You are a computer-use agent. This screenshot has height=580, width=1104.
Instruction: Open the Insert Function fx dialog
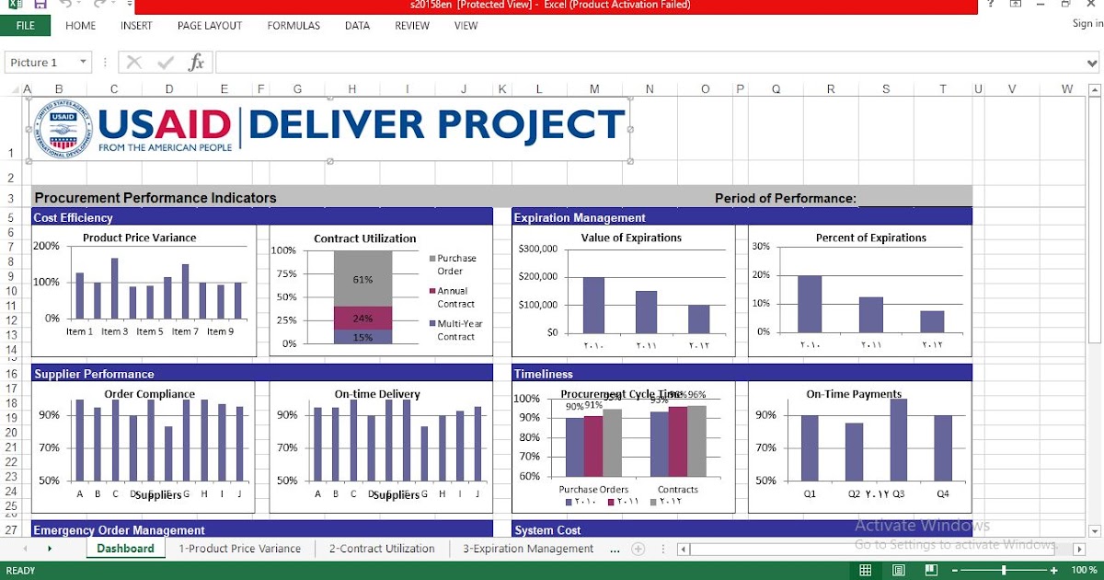point(195,62)
